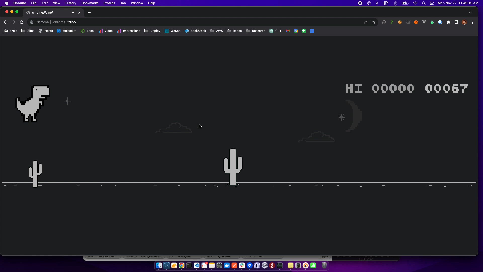Expand the Research bookmarks folder
The width and height of the screenshot is (483, 272).
(x=256, y=31)
